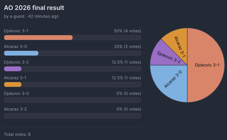Select the purple Djokovic 3-2 result bar

point(13,69)
